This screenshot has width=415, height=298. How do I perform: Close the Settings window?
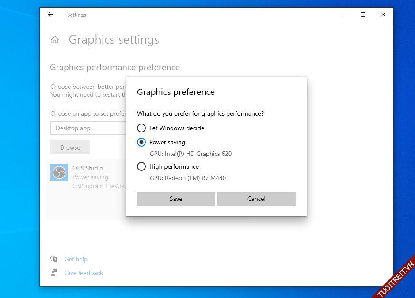pyautogui.click(x=383, y=15)
